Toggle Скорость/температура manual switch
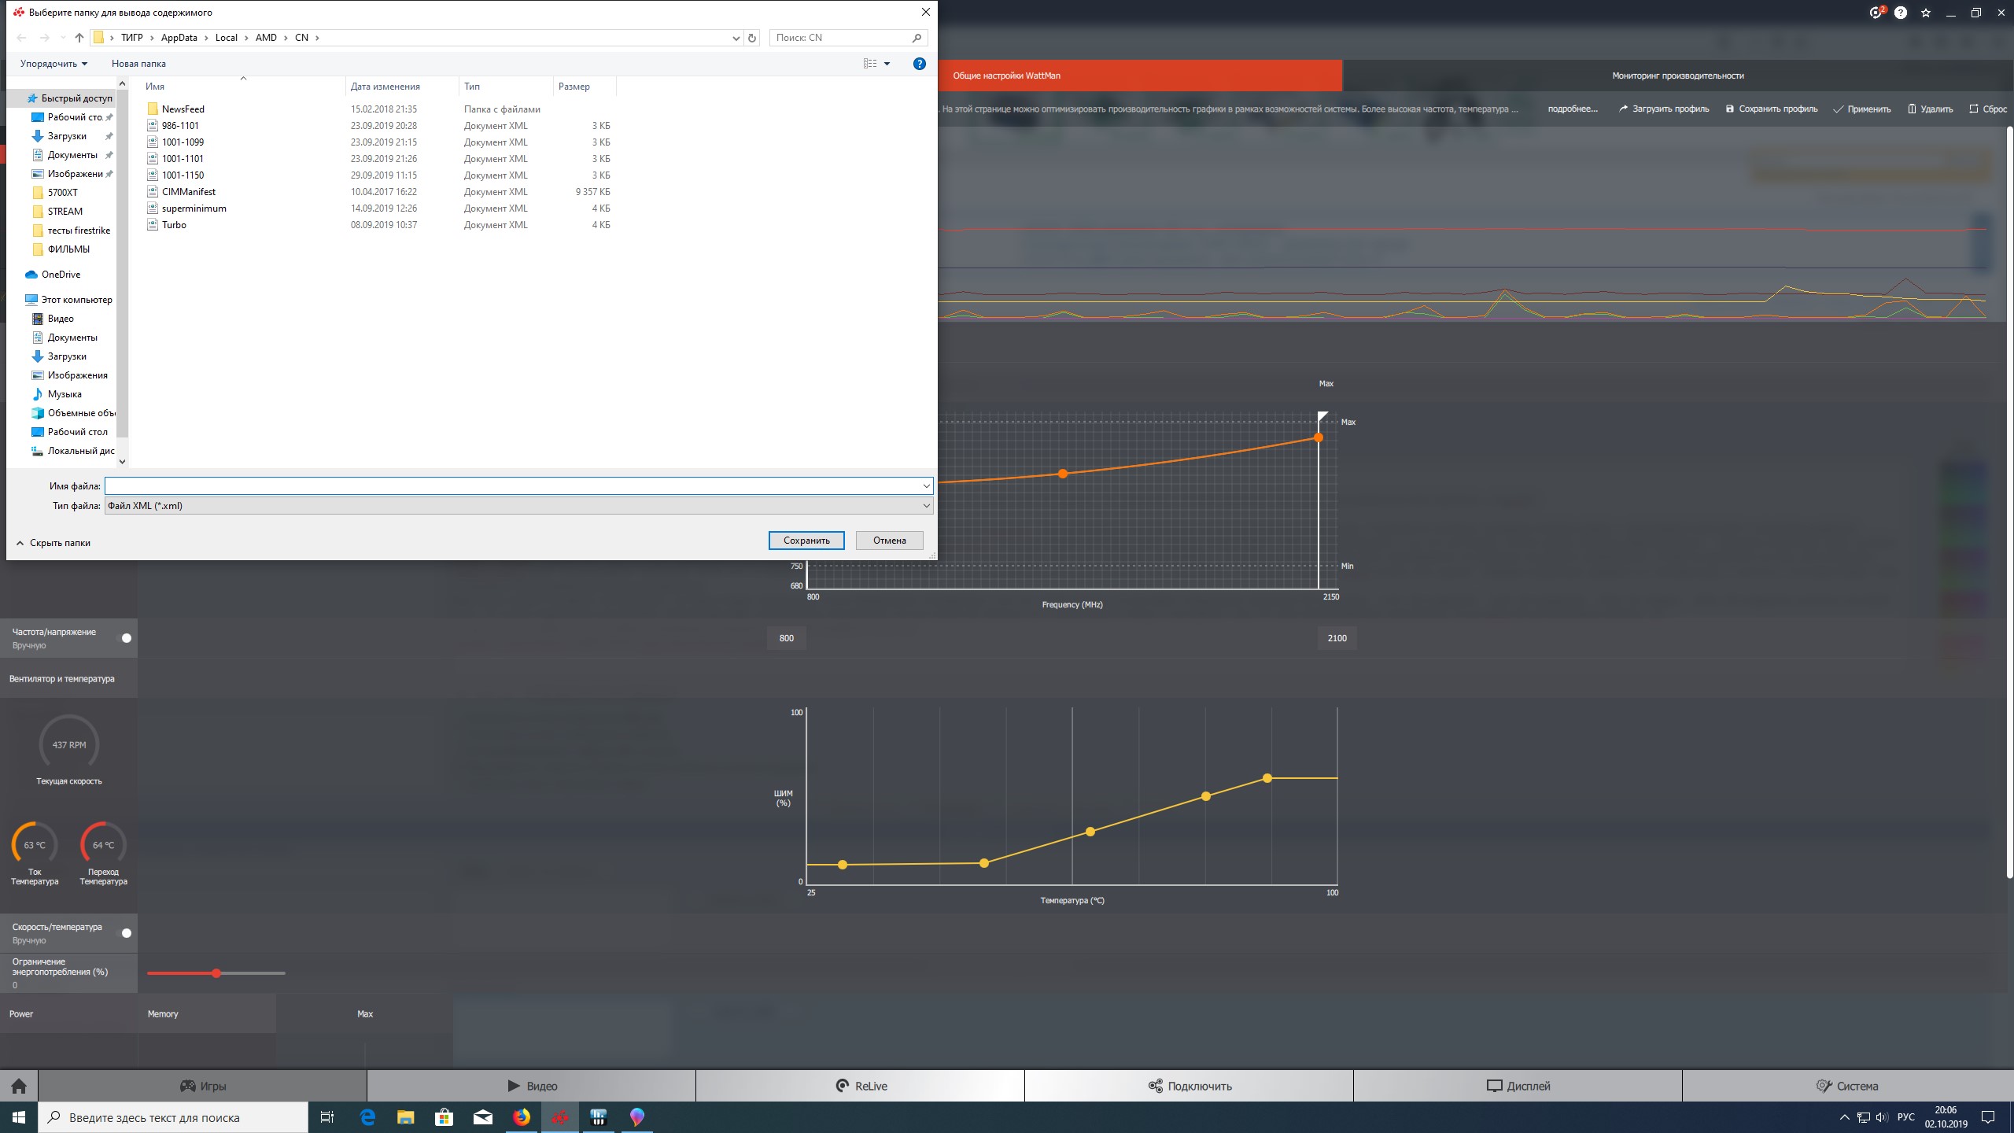Screen dimensions: 2014x1133 tap(126, 933)
